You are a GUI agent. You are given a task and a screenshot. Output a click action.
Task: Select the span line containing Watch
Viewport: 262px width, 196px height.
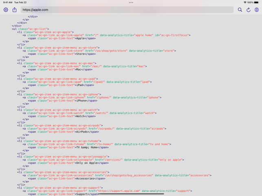(62, 116)
